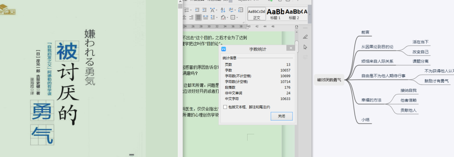This screenshot has width=454, height=157.
Task: Click the WPS icon in word count dialog title
Action: point(224,49)
